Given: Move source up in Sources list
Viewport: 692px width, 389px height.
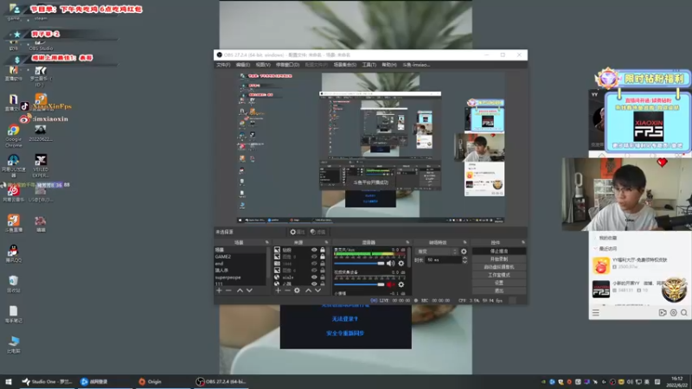Looking at the screenshot, I should (x=308, y=290).
